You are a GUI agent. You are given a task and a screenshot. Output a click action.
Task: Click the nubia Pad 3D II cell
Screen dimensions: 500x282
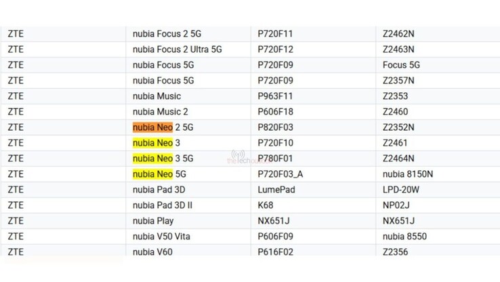click(x=163, y=205)
